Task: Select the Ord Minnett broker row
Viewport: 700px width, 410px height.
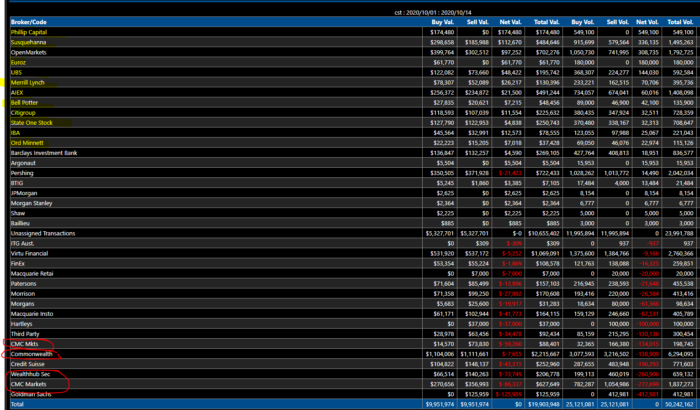Action: 355,143
